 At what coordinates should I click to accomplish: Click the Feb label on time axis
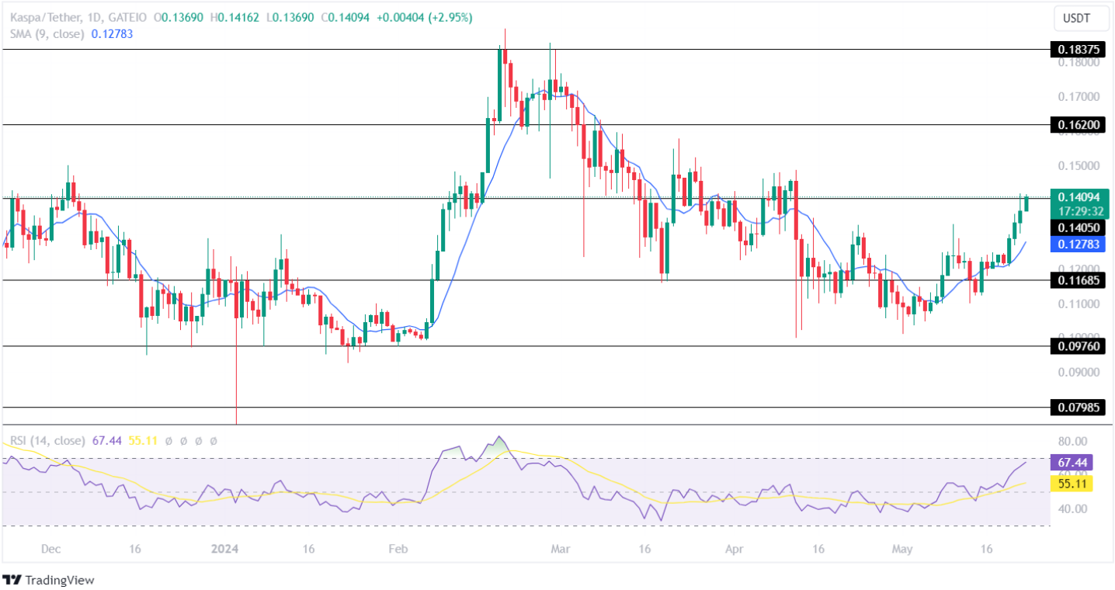click(397, 549)
